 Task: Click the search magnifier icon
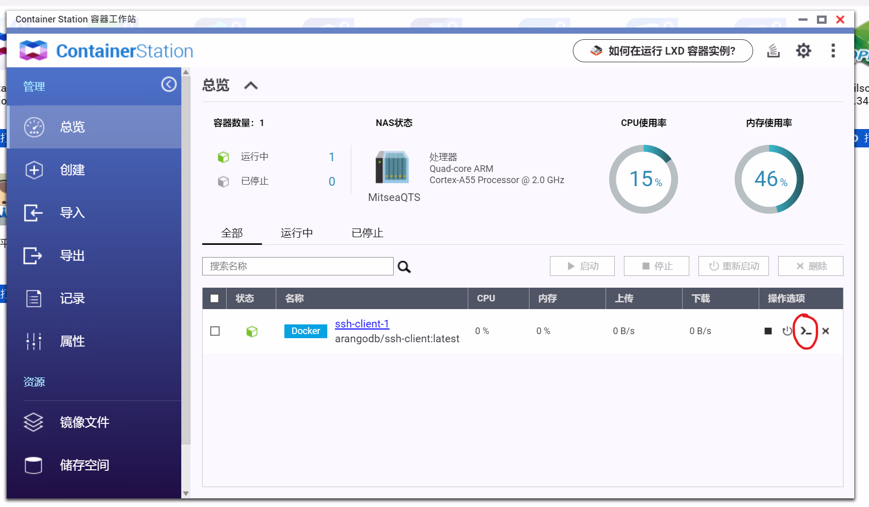(404, 267)
